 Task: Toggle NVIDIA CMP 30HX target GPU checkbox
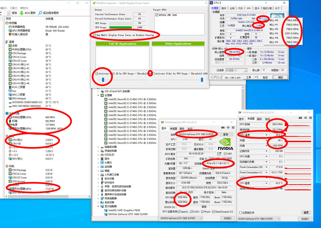157,15
